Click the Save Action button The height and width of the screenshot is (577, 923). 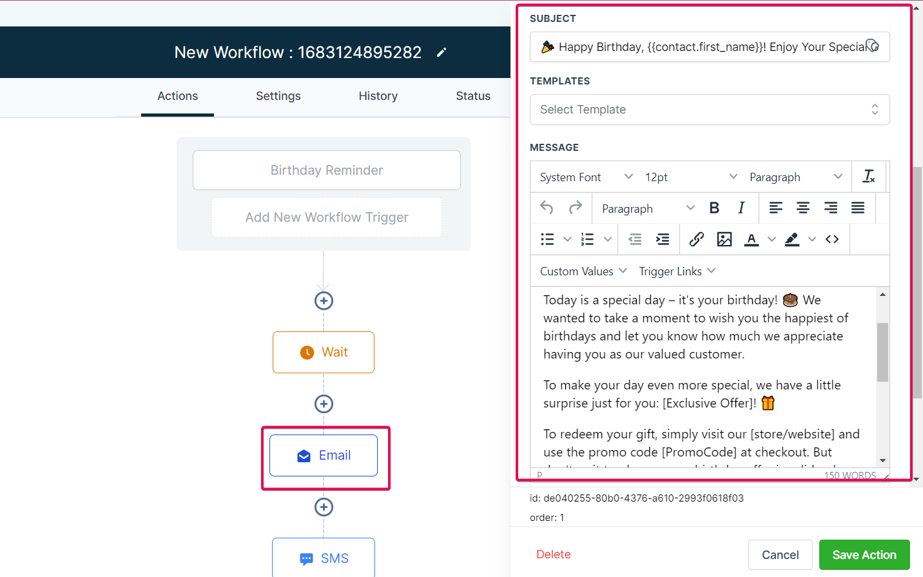pos(864,554)
